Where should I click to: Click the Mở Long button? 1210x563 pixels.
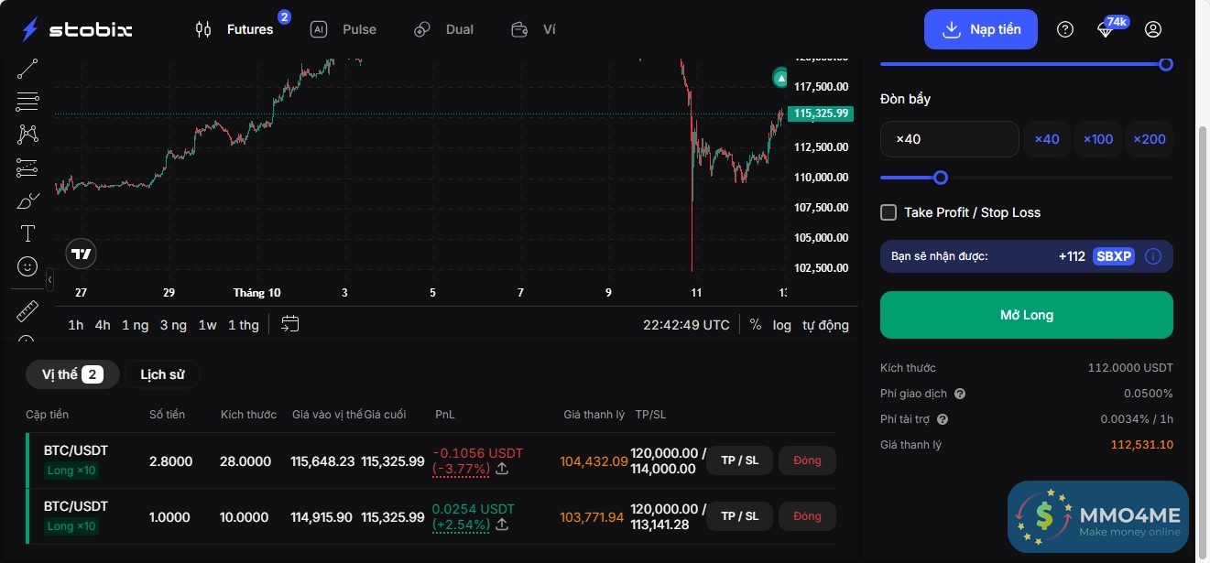click(x=1026, y=315)
